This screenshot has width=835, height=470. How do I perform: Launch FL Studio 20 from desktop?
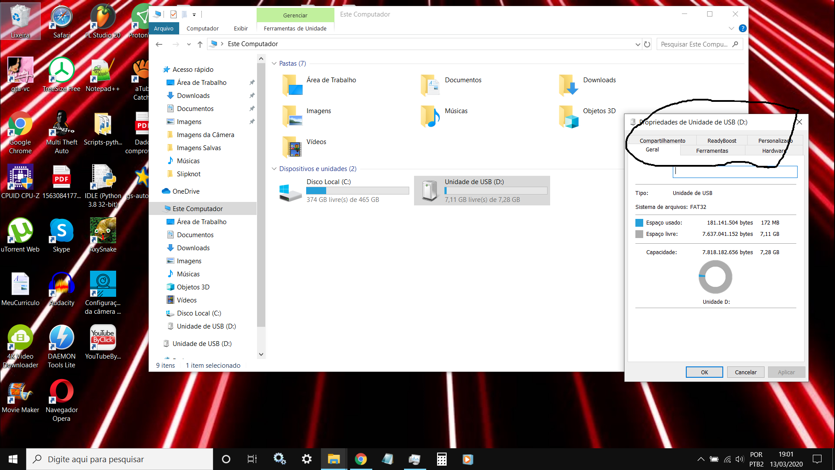(103, 21)
